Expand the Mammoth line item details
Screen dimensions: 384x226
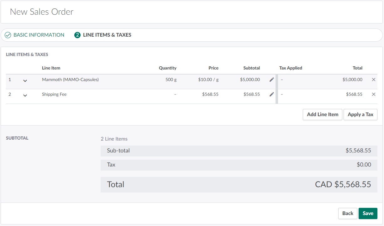click(25, 81)
